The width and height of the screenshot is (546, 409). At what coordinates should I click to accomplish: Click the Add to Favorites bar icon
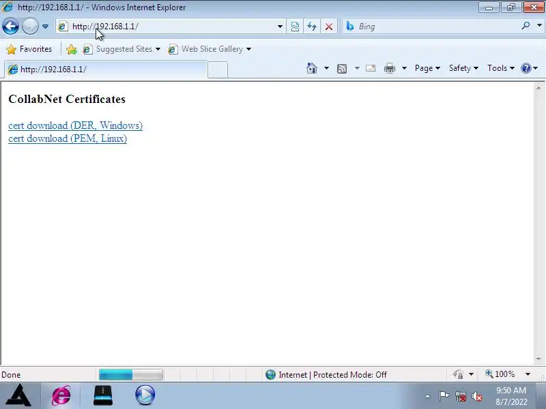[x=72, y=49]
